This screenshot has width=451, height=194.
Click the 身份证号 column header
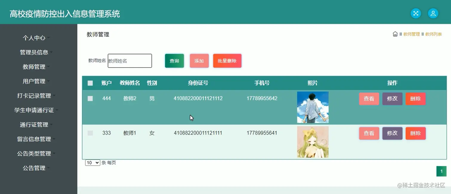point(198,83)
